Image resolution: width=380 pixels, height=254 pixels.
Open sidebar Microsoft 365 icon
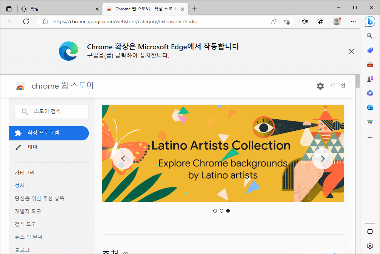coord(370,93)
